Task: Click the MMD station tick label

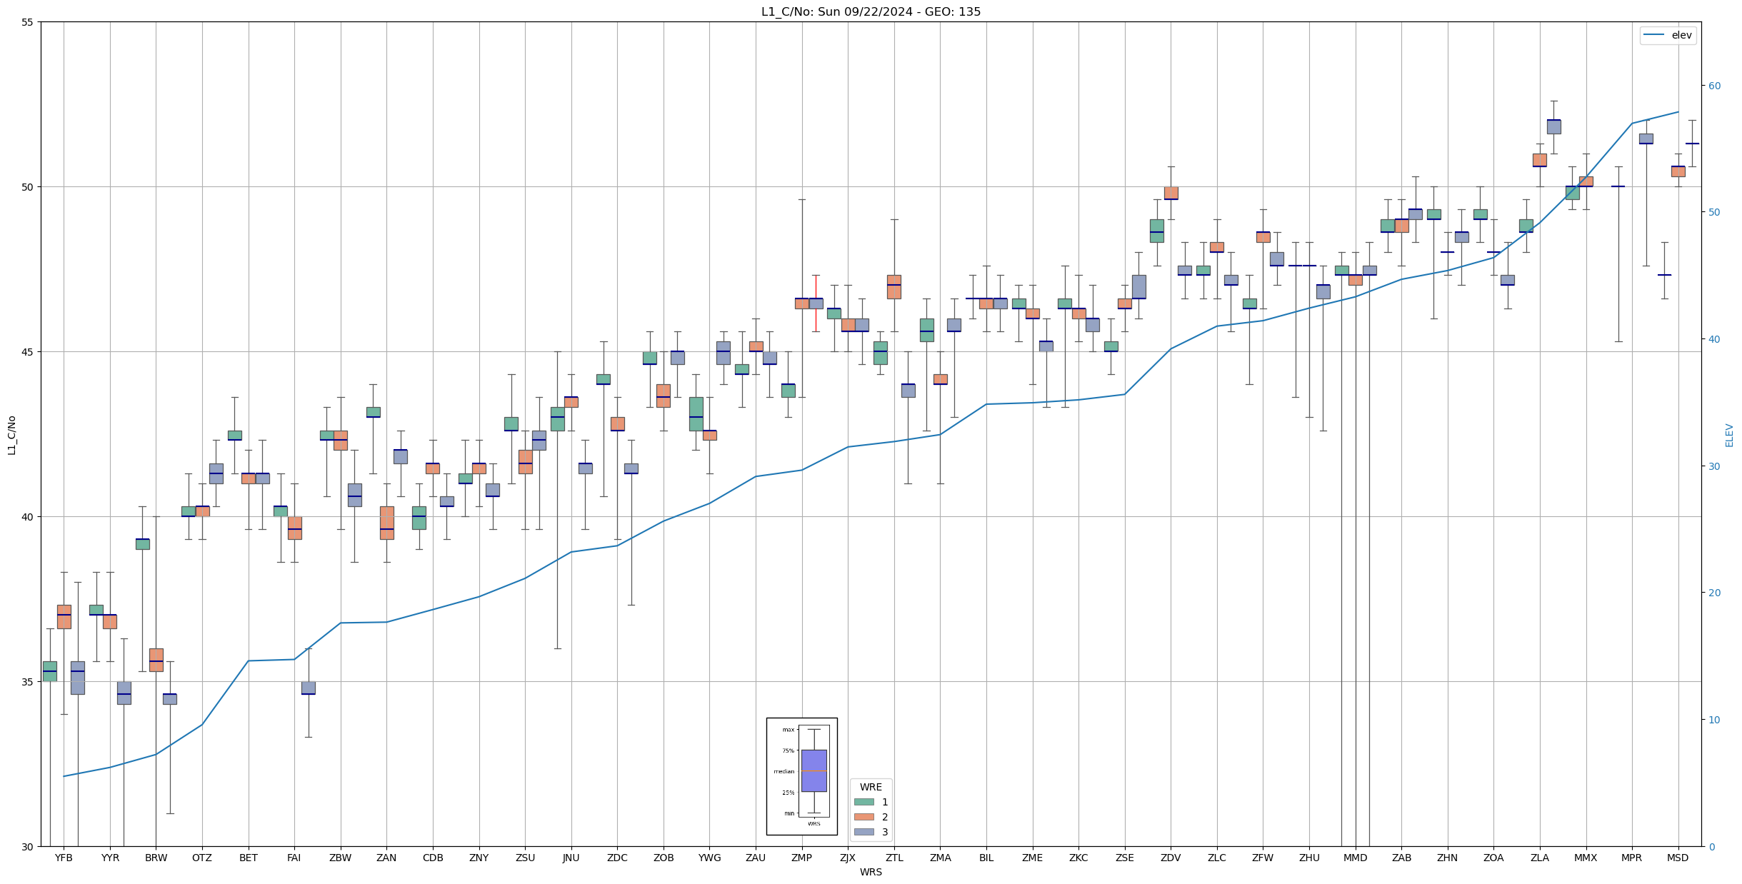Action: 1355,858
